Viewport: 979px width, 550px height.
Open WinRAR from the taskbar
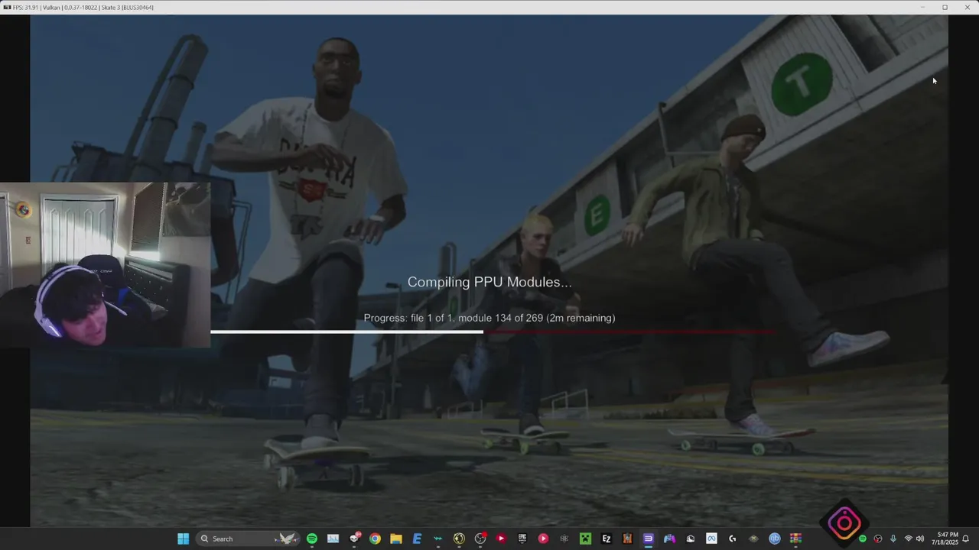795,539
